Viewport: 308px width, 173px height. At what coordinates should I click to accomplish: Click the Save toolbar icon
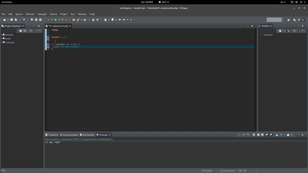(x=12, y=20)
